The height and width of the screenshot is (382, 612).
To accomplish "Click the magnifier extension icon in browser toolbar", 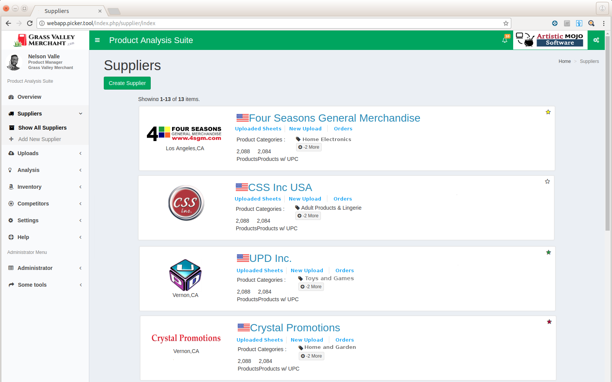I will [591, 23].
